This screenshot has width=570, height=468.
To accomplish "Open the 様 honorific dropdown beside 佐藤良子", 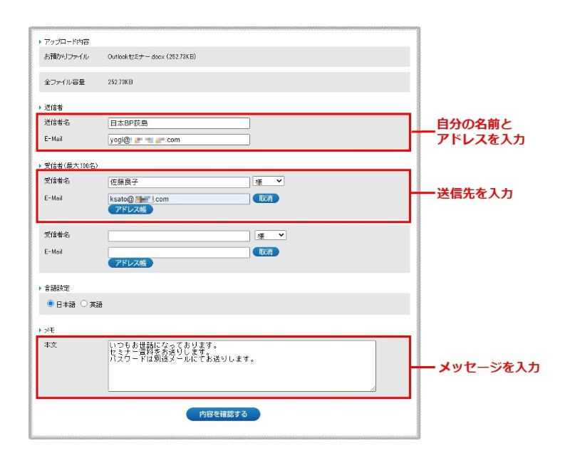I will (269, 182).
